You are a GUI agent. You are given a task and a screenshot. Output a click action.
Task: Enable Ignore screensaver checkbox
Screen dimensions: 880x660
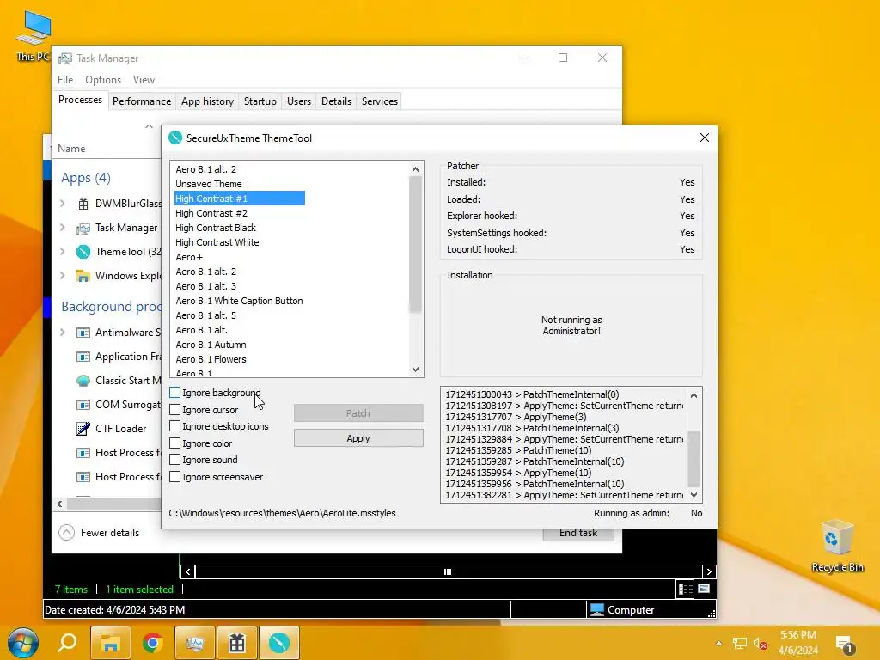175,476
